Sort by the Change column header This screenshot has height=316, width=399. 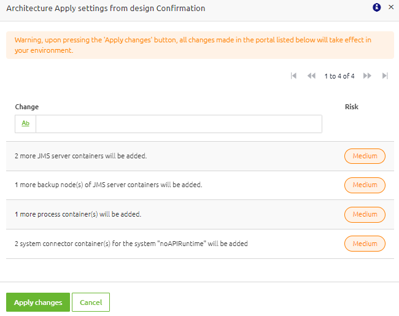pos(27,107)
